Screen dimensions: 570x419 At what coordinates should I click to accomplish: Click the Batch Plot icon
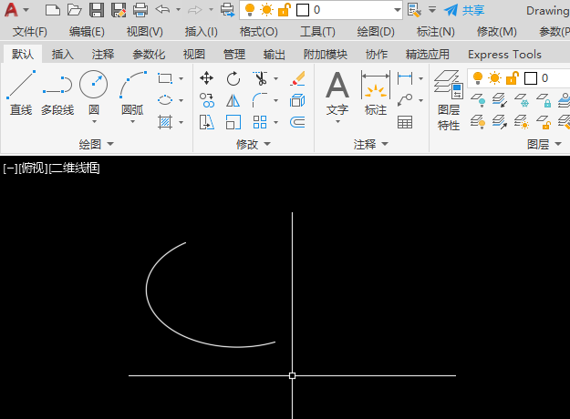click(x=228, y=10)
